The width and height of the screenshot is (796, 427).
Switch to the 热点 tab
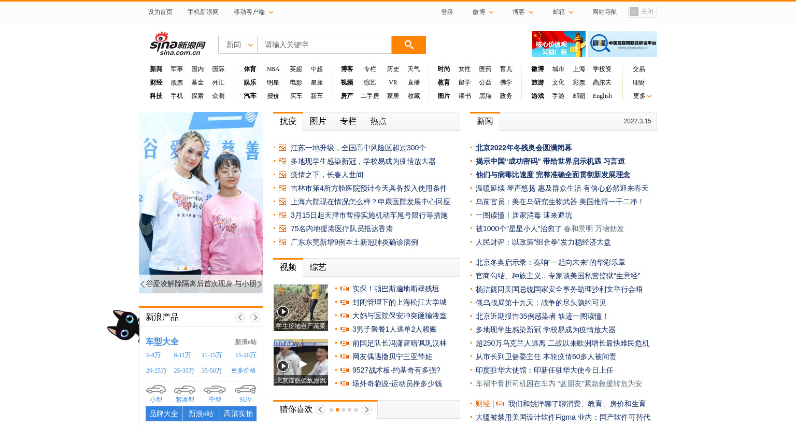(x=378, y=121)
